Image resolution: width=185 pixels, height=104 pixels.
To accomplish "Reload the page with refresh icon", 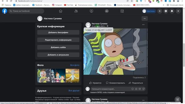I will pos(11,1).
